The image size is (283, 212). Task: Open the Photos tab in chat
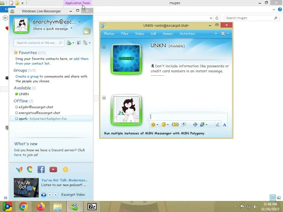[x=109, y=34]
